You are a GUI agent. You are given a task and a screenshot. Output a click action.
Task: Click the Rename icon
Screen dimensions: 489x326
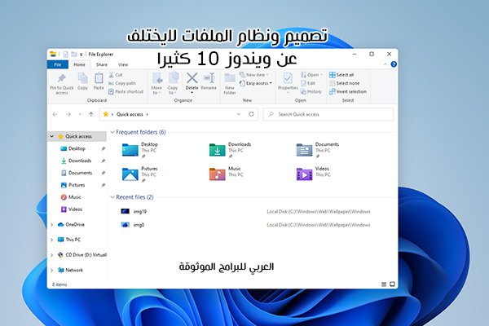coord(209,78)
